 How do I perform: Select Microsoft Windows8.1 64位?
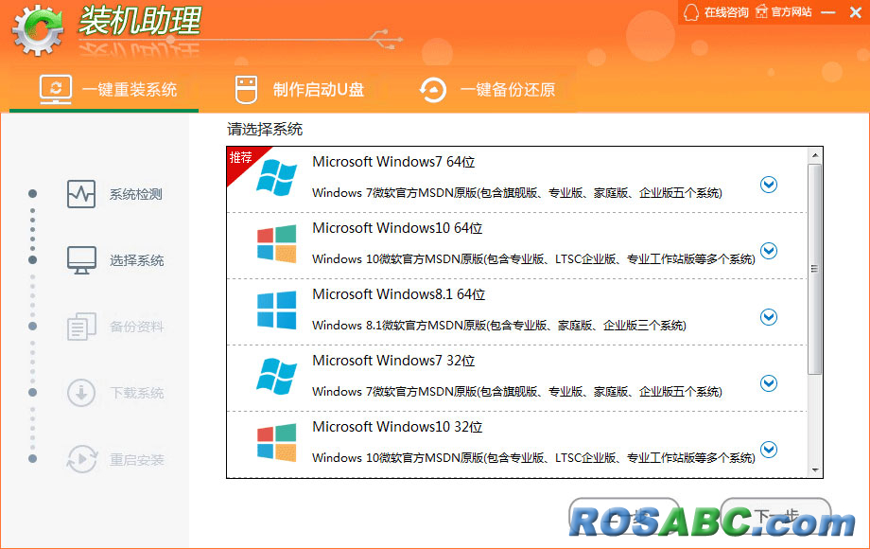tap(398, 294)
